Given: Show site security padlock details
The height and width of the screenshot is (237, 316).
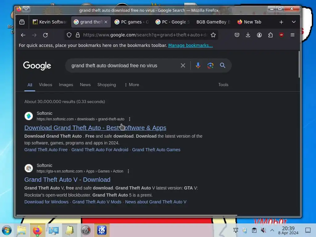Looking at the screenshot, I should [x=78, y=35].
